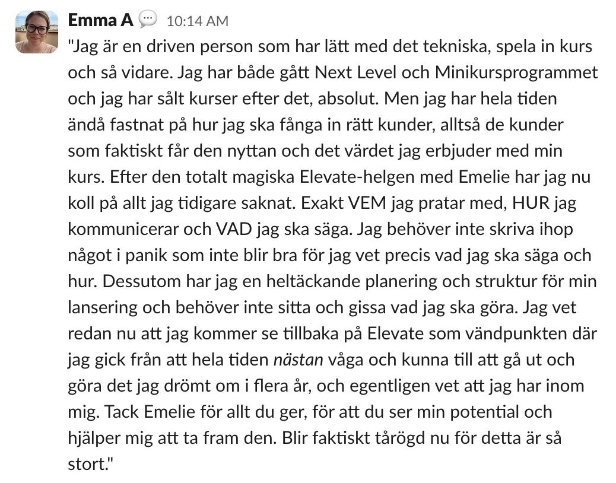The image size is (616, 483).
Task: Open the 10:14 AM message timestamp
Action: 197,21
